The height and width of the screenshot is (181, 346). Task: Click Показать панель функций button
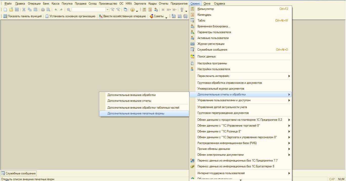click(x=23, y=16)
